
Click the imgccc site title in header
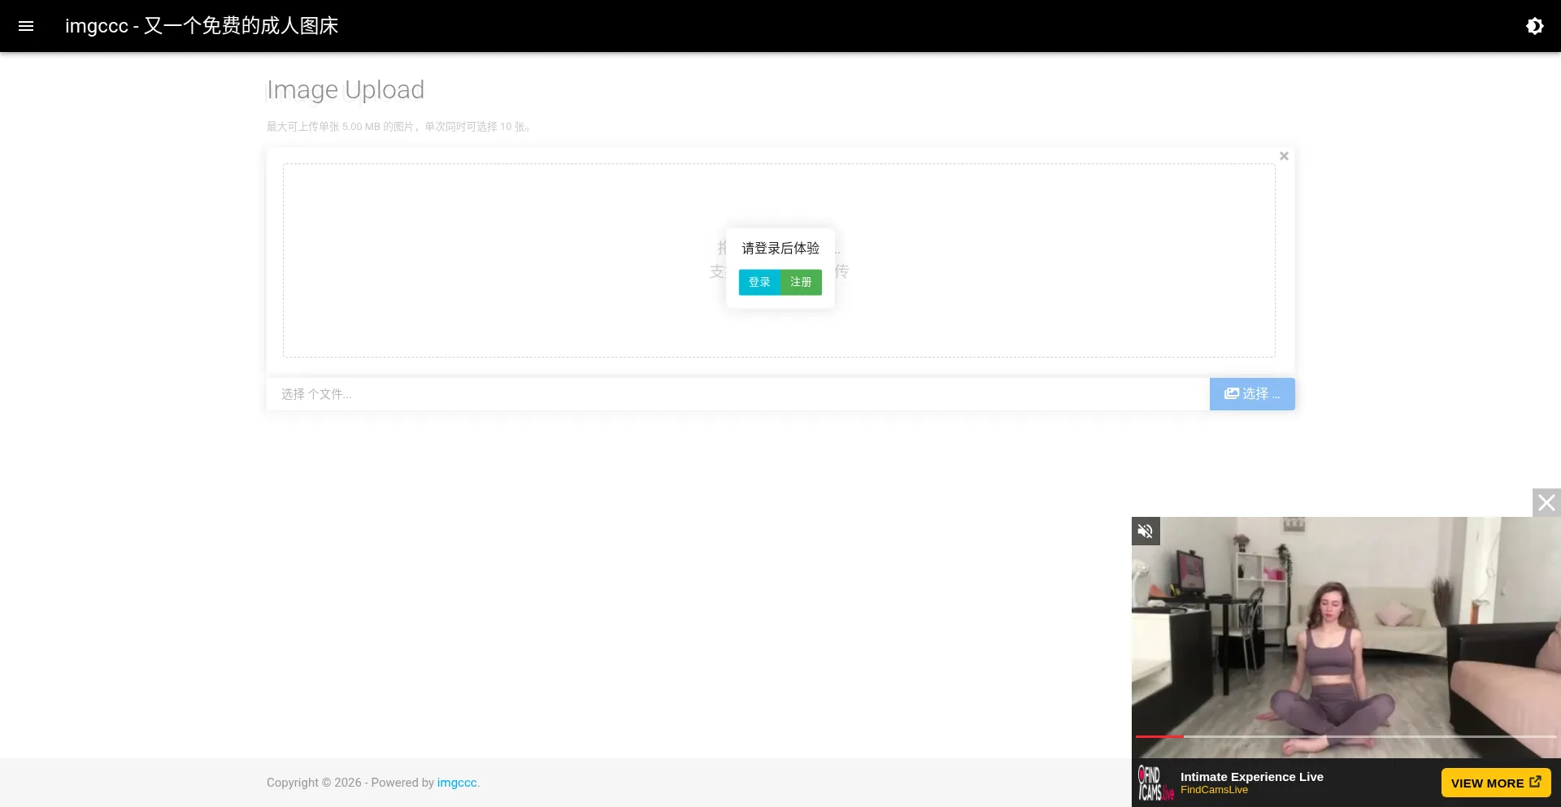(202, 26)
